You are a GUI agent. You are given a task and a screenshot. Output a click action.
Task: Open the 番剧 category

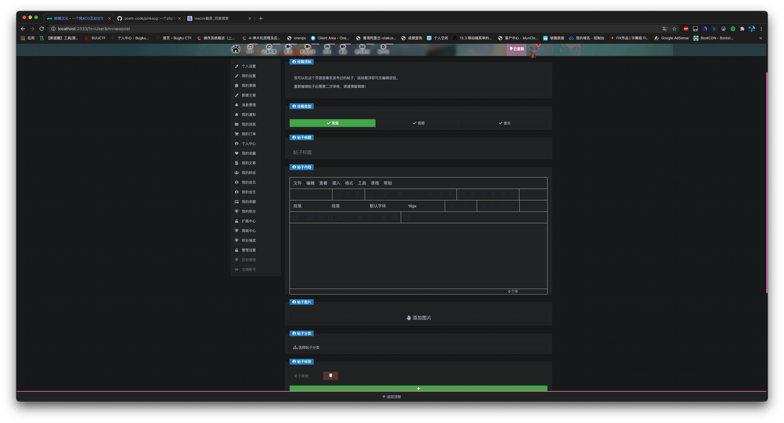pos(343,49)
